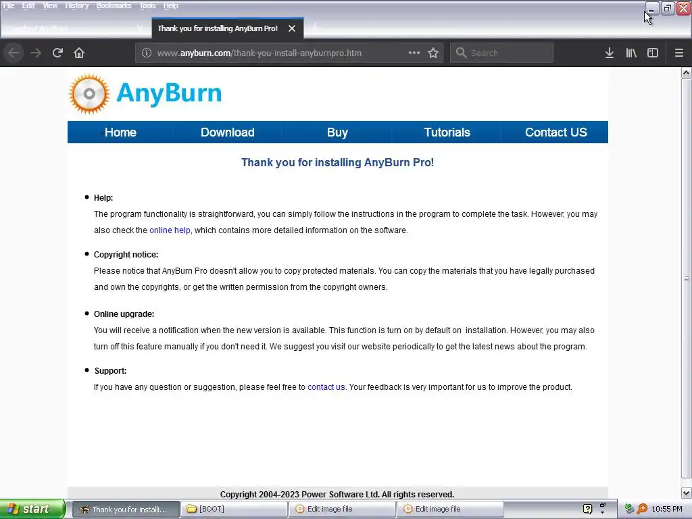This screenshot has width=692, height=519.
Task: Click the orange magnifier tray icon
Action: point(642,510)
